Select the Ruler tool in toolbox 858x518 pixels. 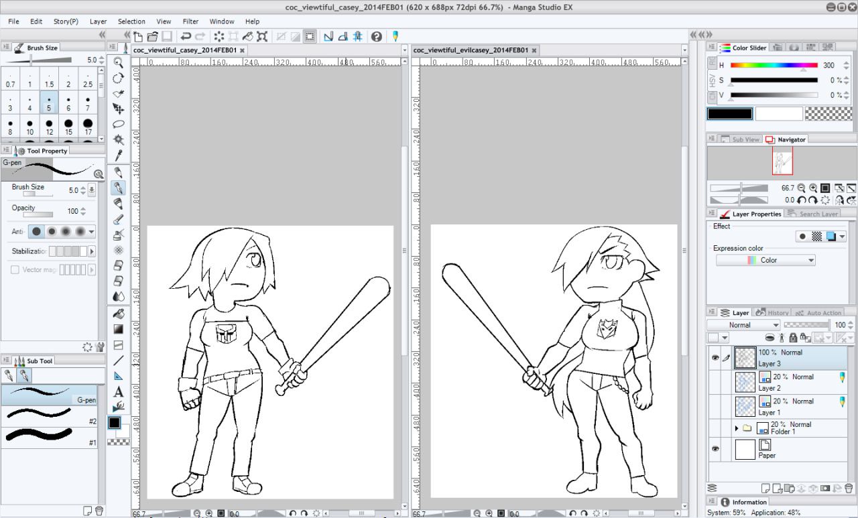118,376
